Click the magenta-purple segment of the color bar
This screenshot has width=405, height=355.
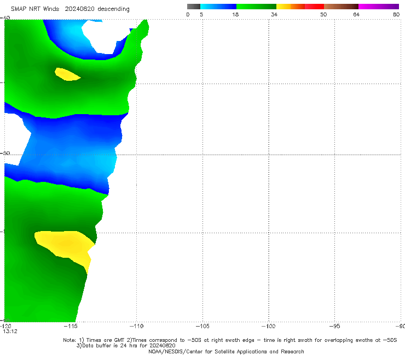coord(379,7)
